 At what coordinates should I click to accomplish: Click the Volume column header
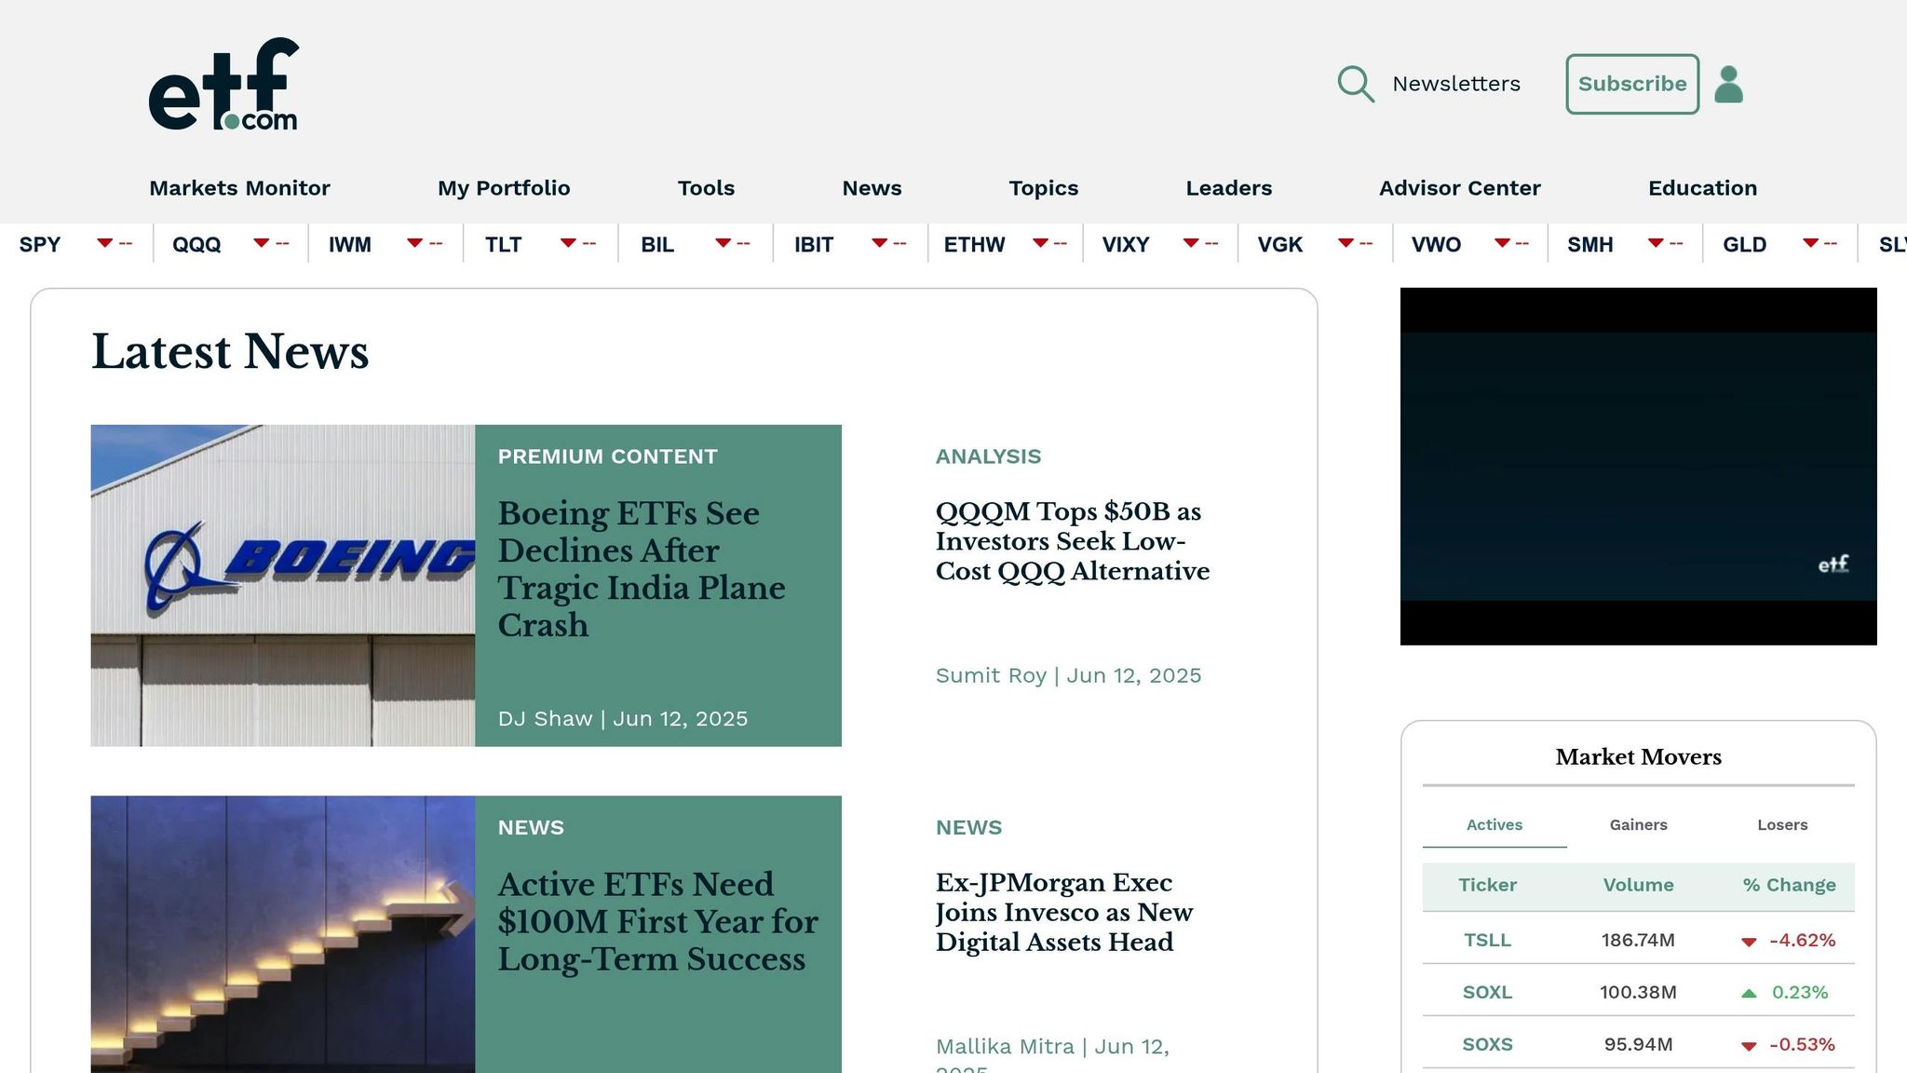(1638, 885)
